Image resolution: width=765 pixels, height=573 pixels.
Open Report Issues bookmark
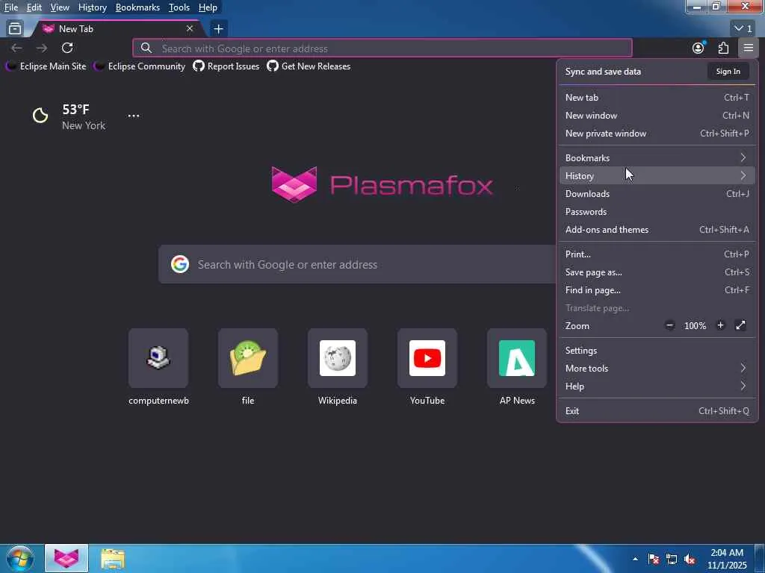[x=226, y=66]
